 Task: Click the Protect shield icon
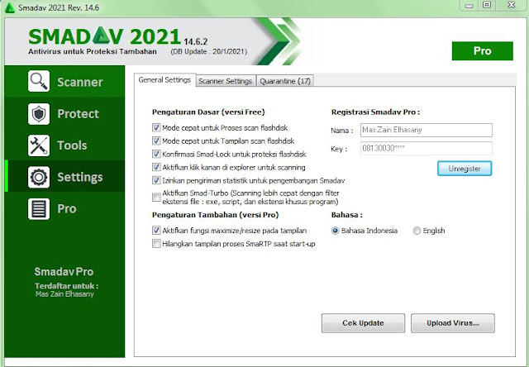coord(39,114)
